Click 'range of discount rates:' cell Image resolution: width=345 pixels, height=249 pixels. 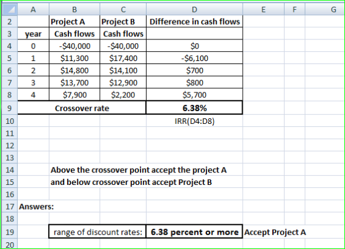coord(97,232)
